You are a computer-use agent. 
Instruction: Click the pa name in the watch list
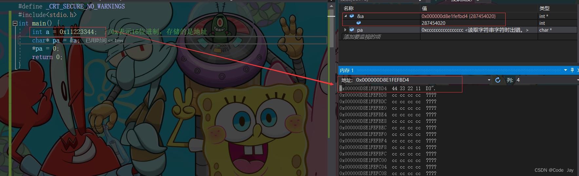point(360,30)
